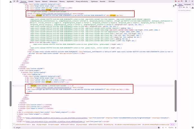This screenshot has width=194, height=129.
Task: Switch to the Computed styles tab
Action: coord(187,5)
